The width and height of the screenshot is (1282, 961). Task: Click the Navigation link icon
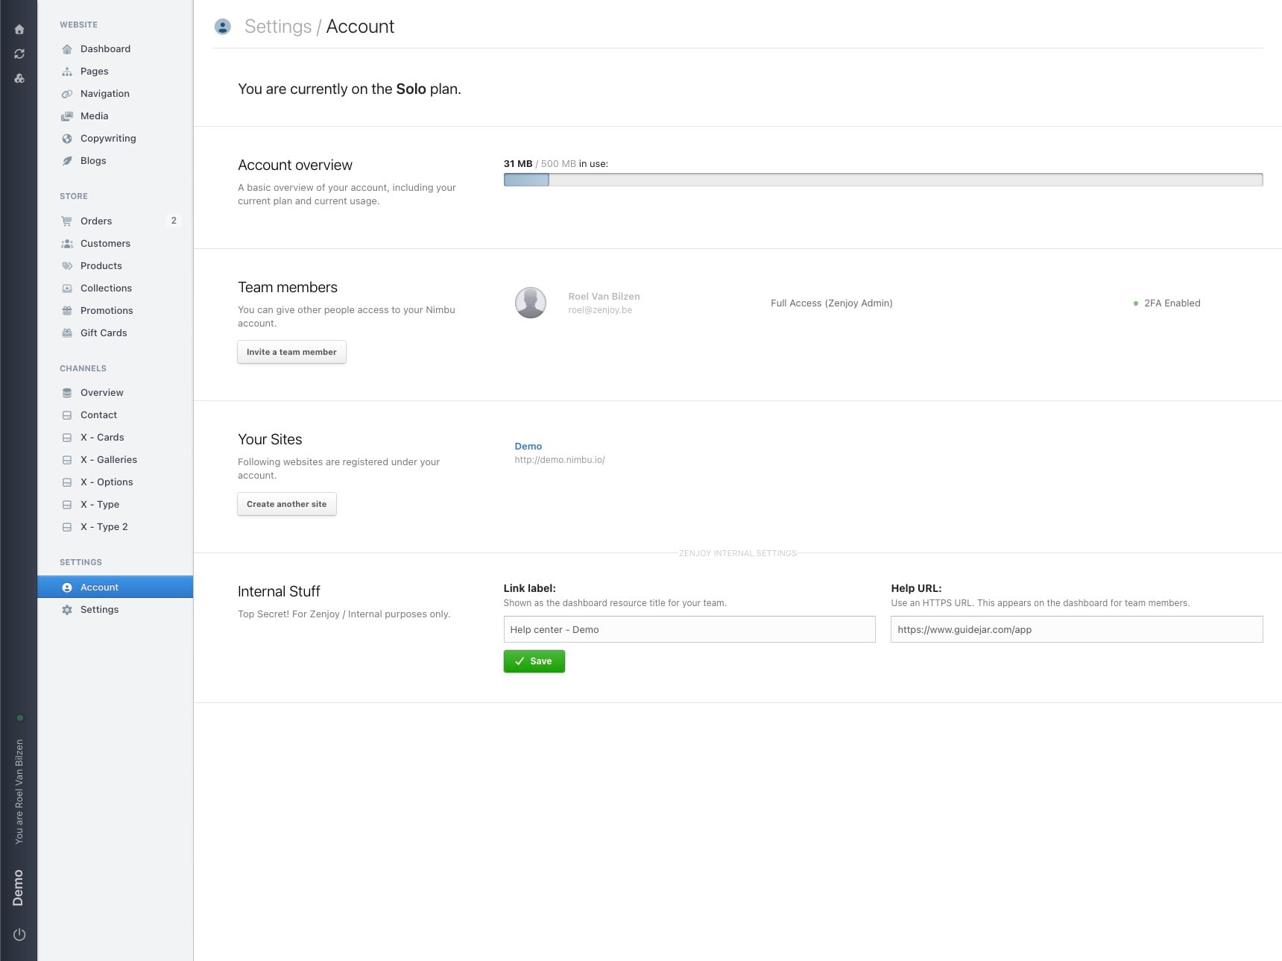(67, 94)
